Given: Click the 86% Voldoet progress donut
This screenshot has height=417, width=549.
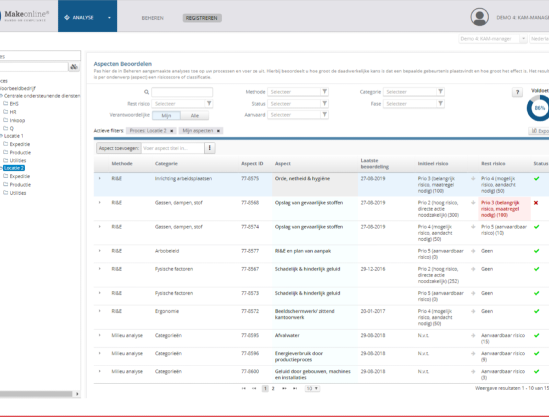Looking at the screenshot, I should [540, 108].
